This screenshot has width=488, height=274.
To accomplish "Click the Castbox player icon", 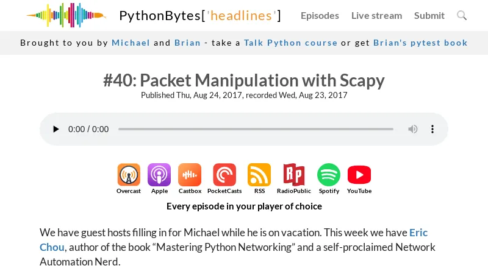I will click(190, 175).
